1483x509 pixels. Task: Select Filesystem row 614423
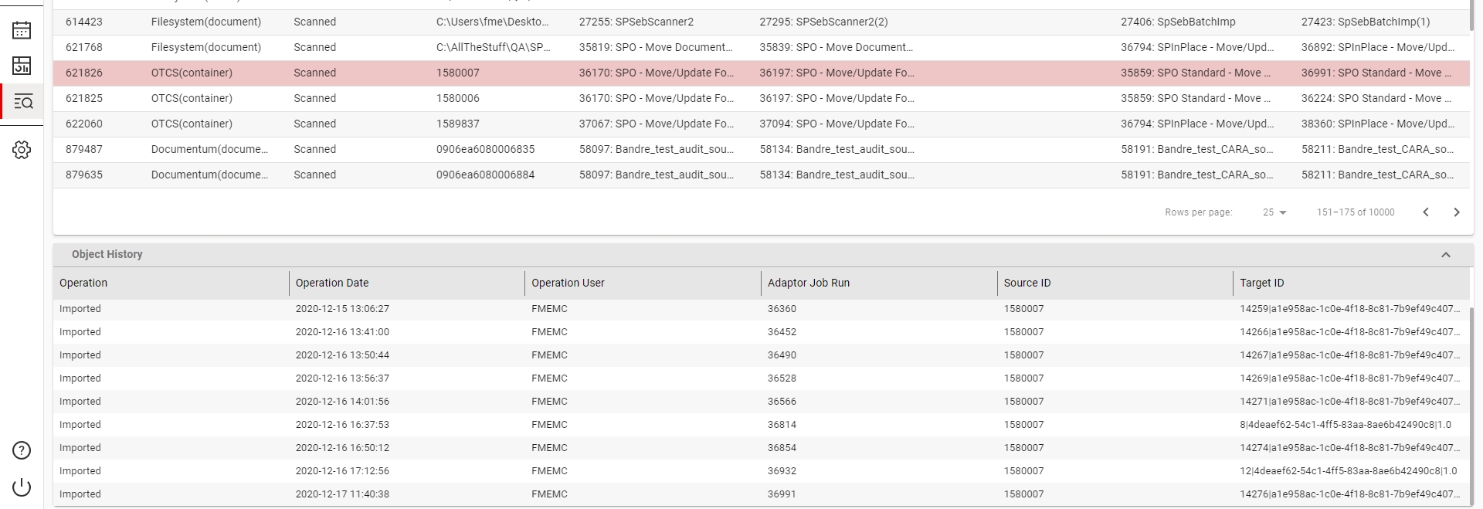(x=84, y=22)
